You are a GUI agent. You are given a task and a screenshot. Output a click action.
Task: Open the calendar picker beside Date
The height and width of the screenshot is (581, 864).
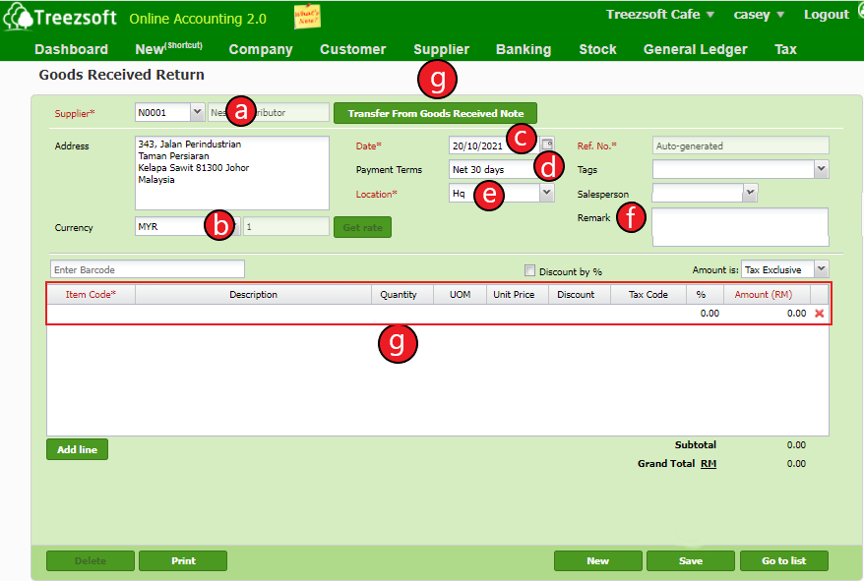coord(547,145)
